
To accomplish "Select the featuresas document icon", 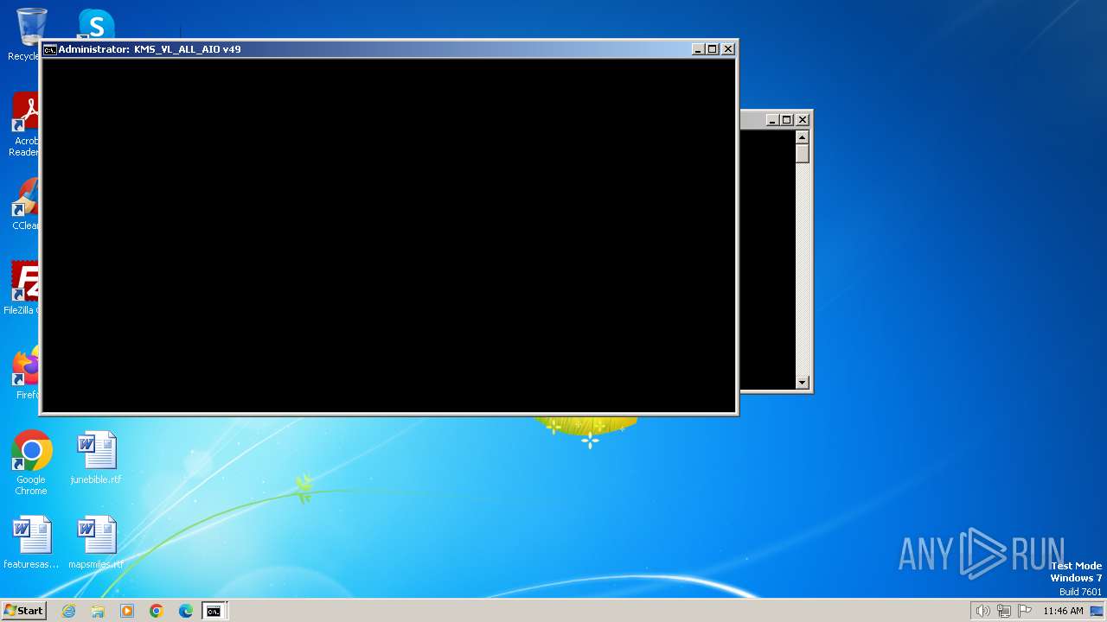I will [31, 543].
